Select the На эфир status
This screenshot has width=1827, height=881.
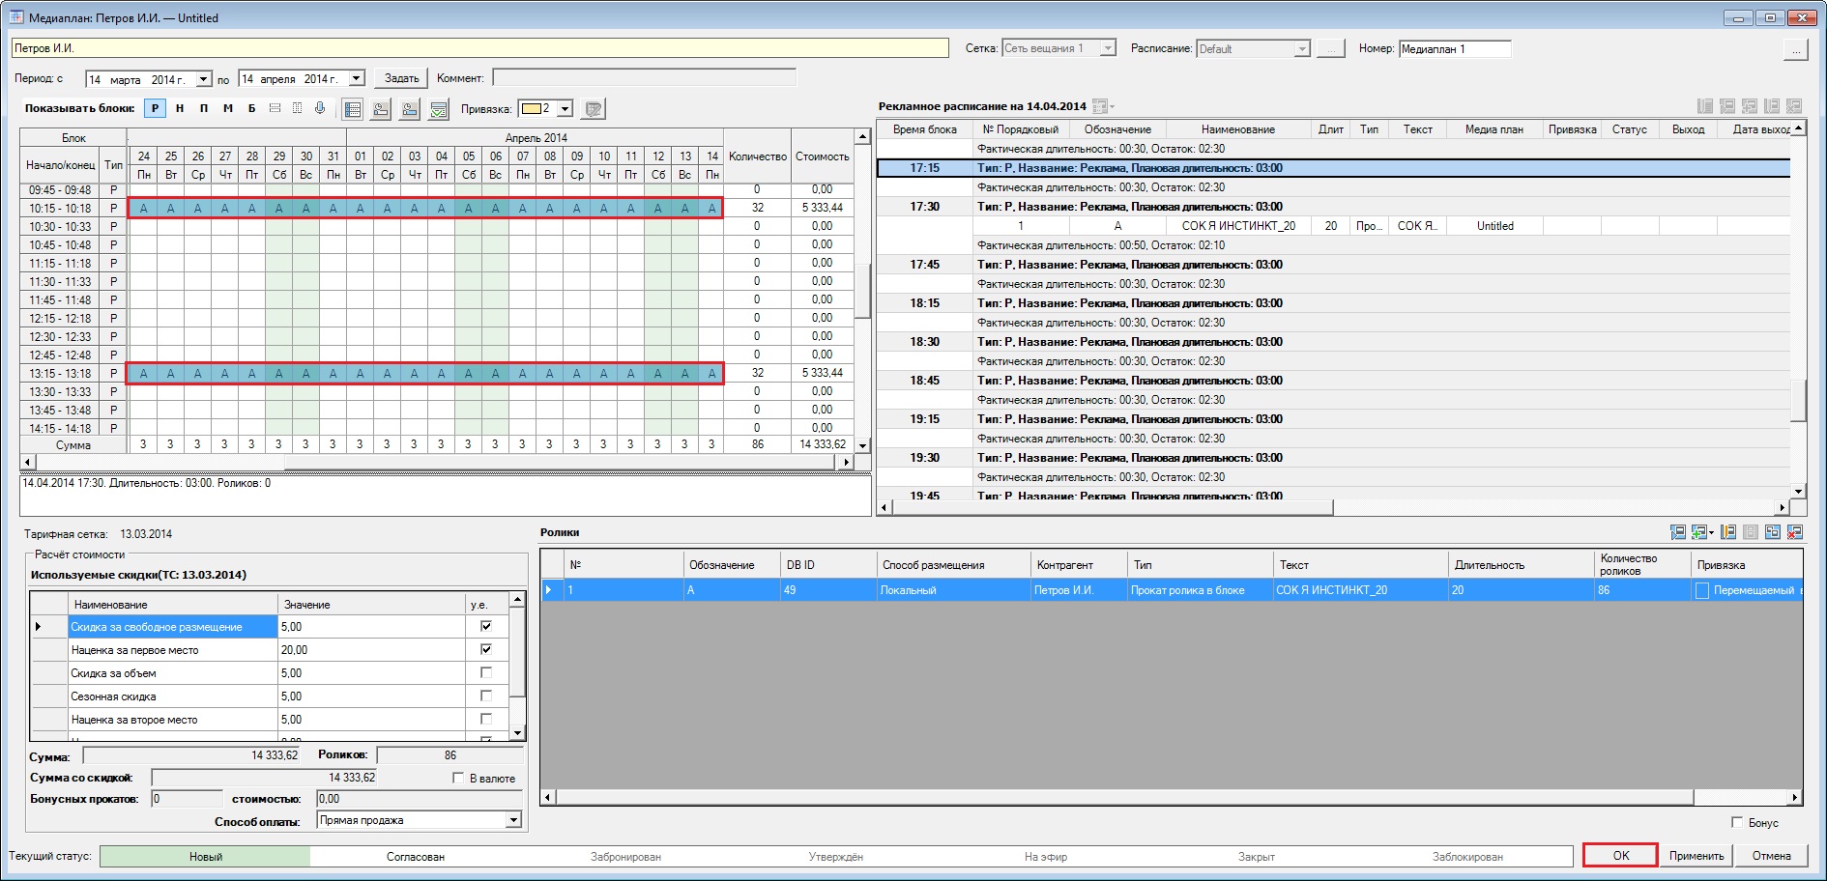(1046, 856)
